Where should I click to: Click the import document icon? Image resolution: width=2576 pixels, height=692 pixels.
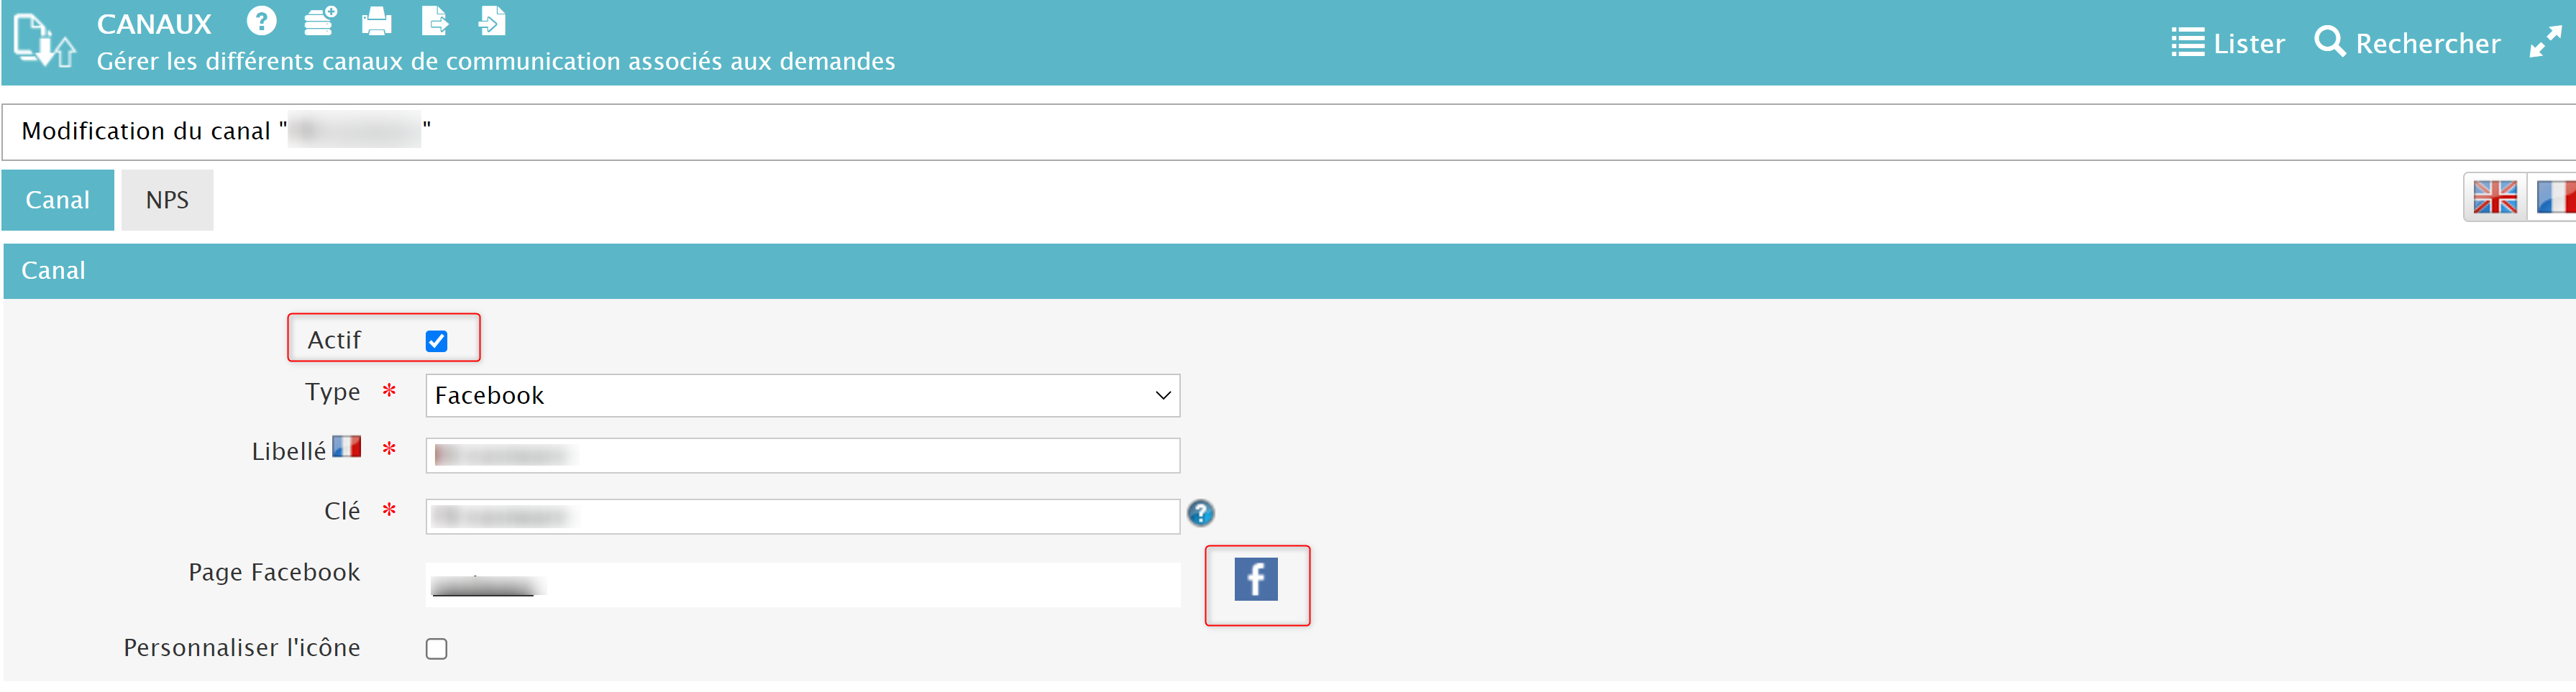pyautogui.click(x=492, y=21)
